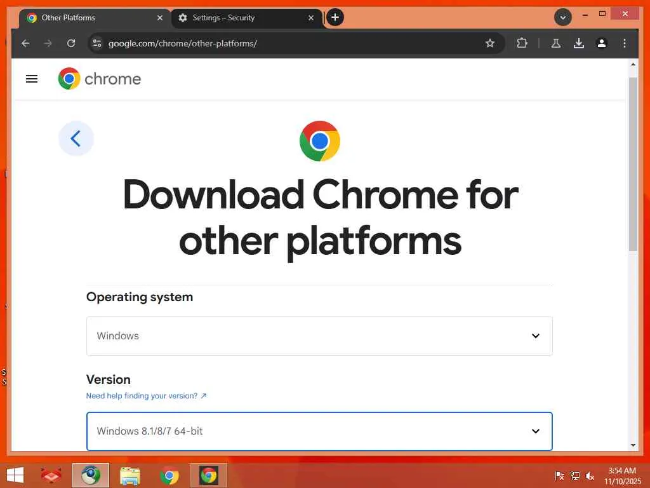Open the Chrome hamburger menu
This screenshot has width=650, height=488.
pos(32,79)
